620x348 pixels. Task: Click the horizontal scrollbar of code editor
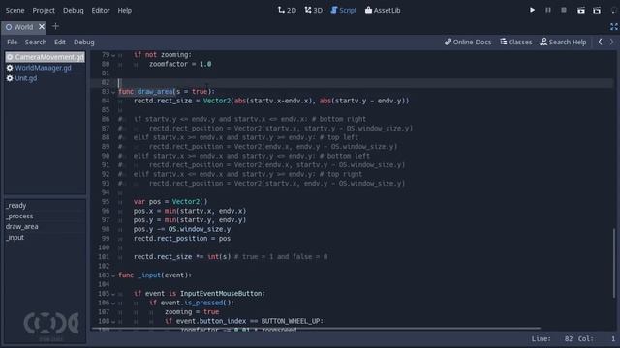[316, 328]
